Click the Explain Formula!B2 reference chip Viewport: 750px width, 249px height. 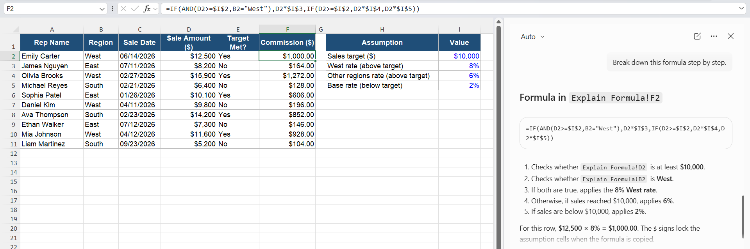614,179
